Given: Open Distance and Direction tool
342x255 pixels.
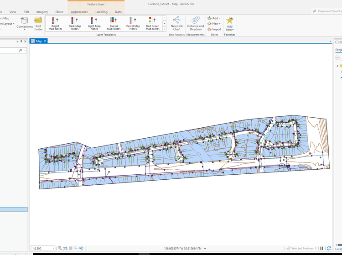Looking at the screenshot, I should (196, 23).
